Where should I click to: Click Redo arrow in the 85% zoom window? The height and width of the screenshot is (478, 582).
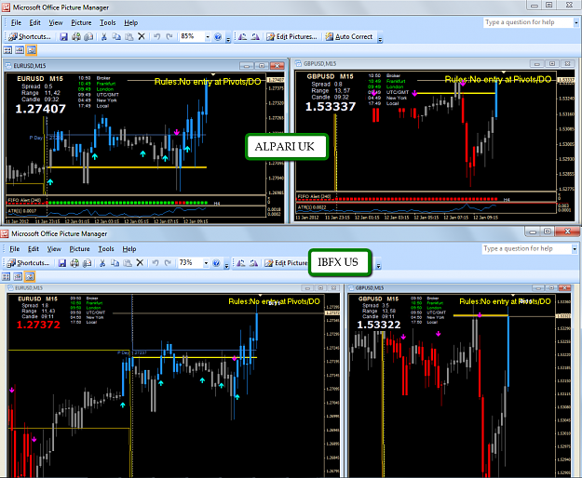(x=169, y=36)
